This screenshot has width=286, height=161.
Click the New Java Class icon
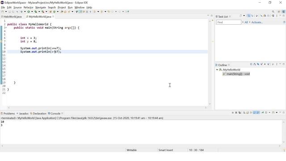click(x=54, y=12)
